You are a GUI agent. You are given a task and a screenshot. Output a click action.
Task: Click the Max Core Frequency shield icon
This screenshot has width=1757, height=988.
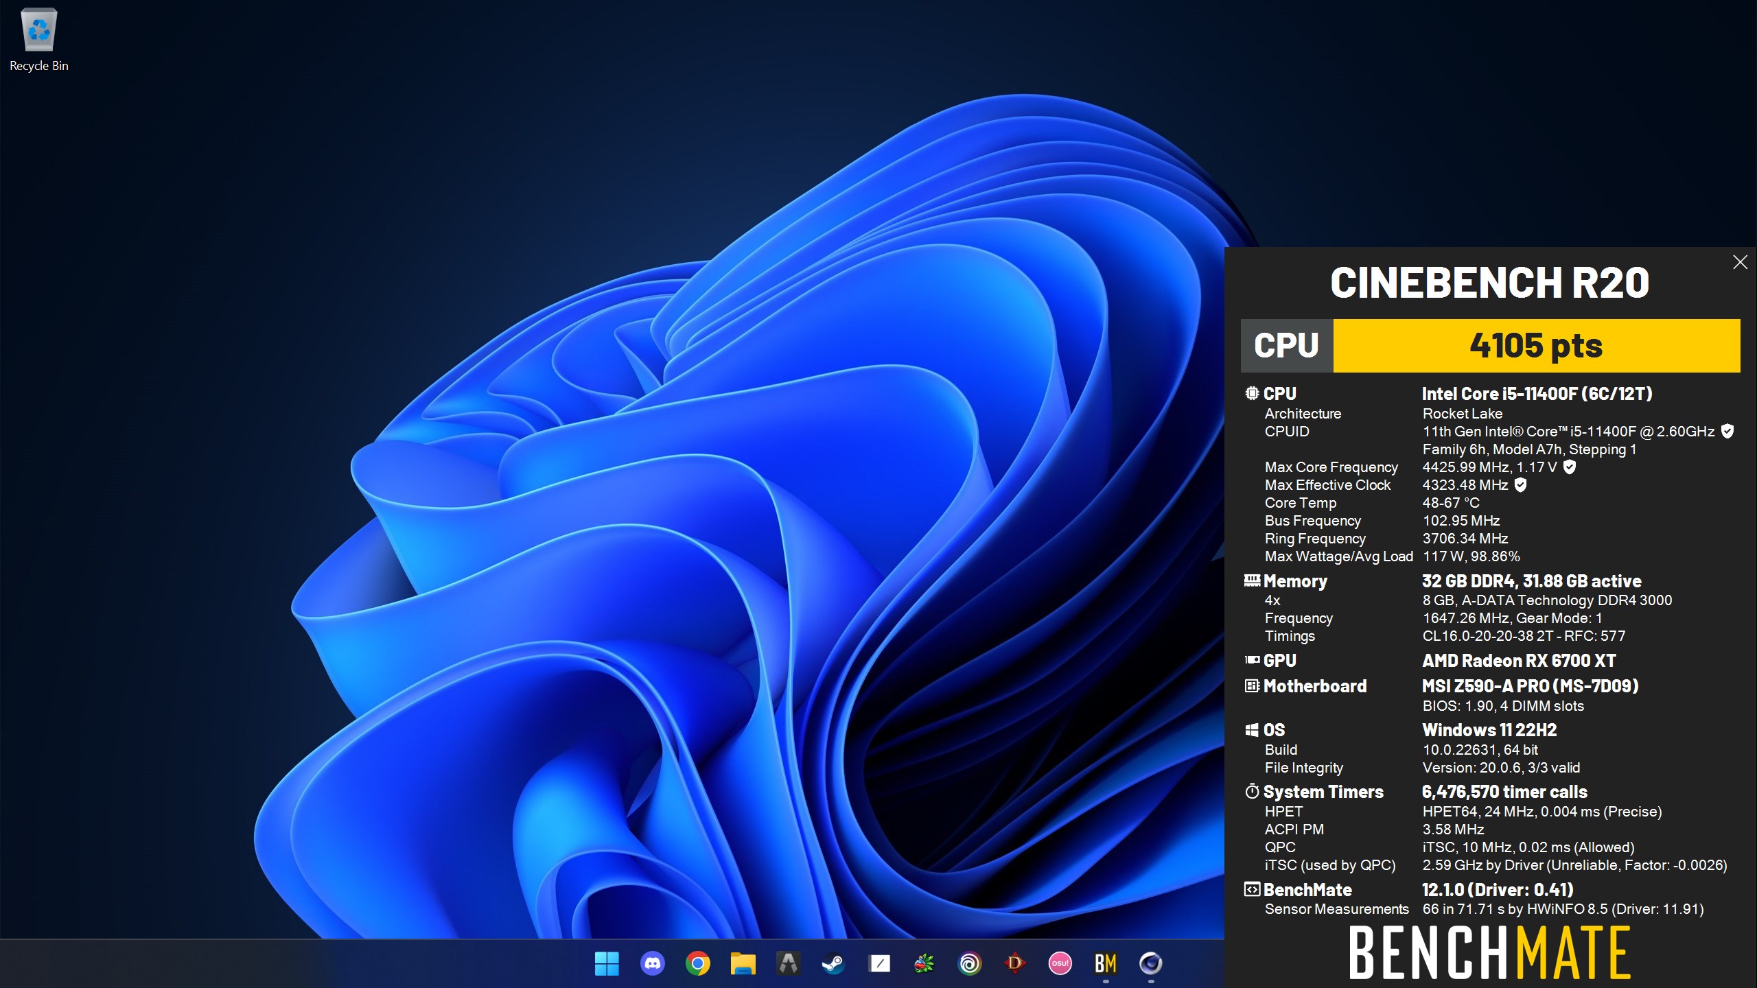[x=1569, y=467]
